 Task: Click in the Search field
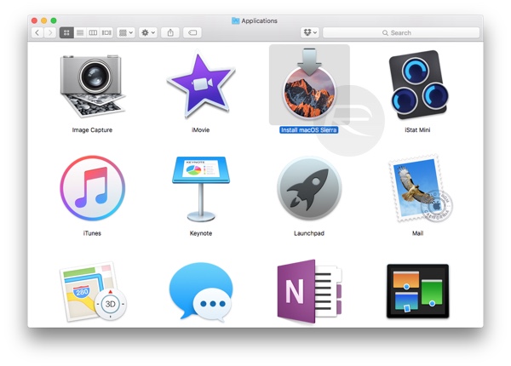(x=401, y=32)
